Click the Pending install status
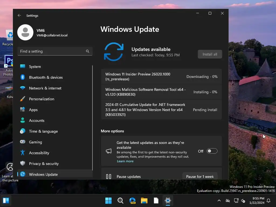 coord(205,110)
